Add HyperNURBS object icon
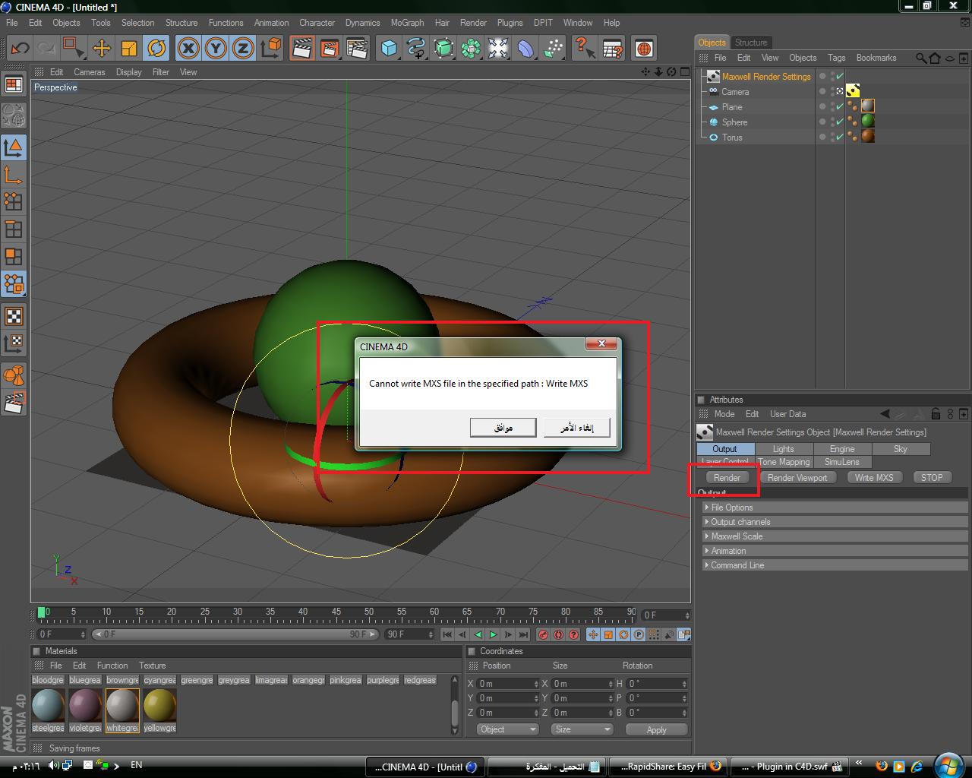The height and width of the screenshot is (778, 972). [443, 49]
